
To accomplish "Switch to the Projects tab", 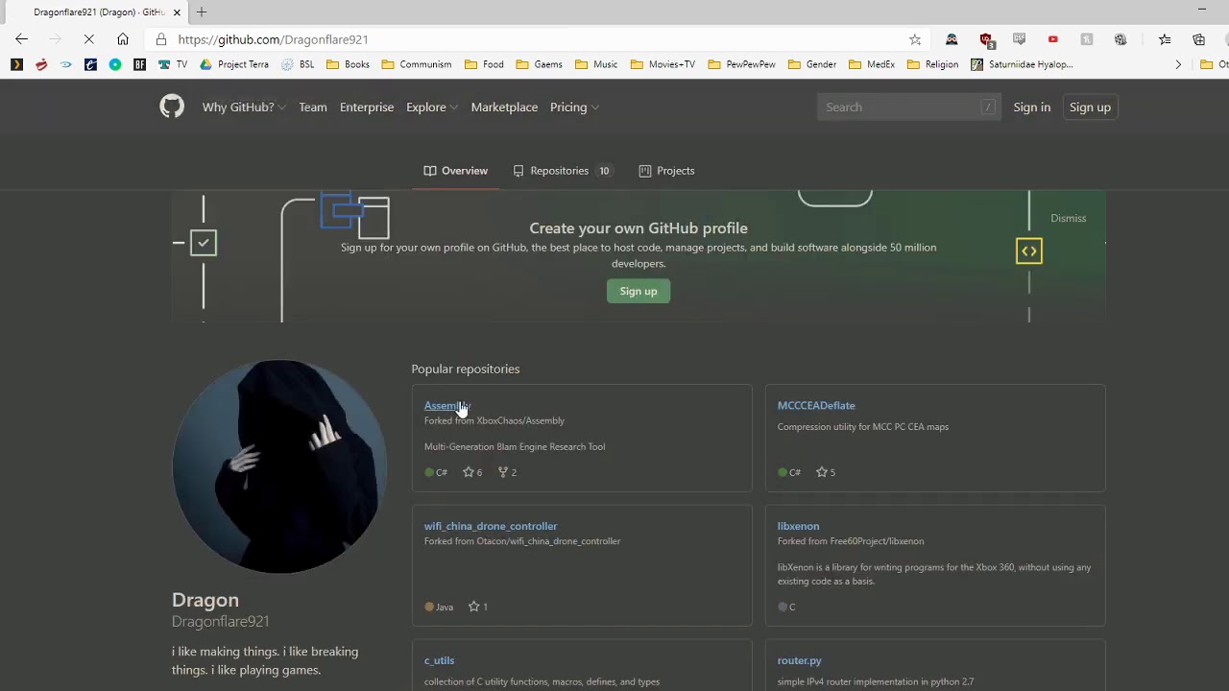I will coord(667,171).
